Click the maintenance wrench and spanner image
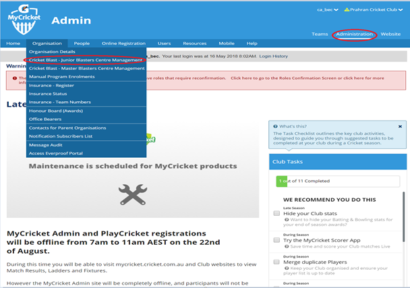Image resolution: width=410 pixels, height=288 pixels. [x=133, y=195]
